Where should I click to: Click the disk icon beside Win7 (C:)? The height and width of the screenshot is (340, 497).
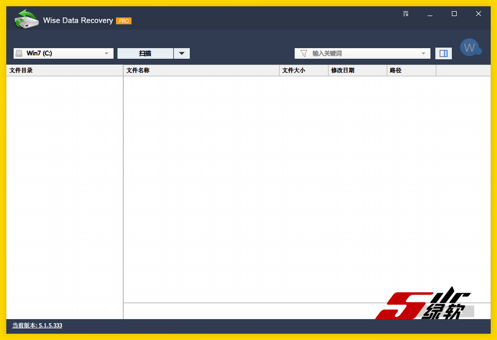click(19, 53)
